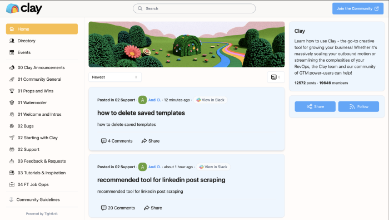389x220 pixels.
Task: Click the blue Follow button
Action: click(x=358, y=106)
